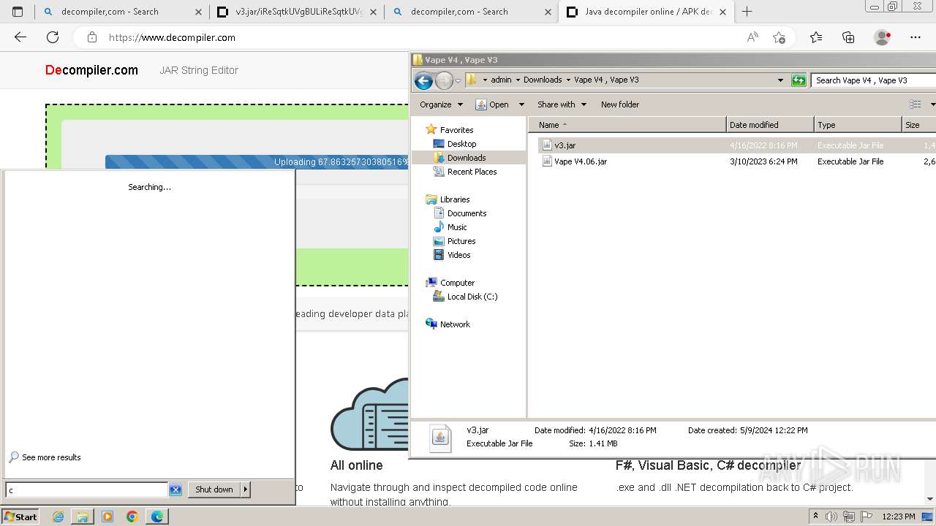Expand the Shut down options arrow

coord(246,489)
